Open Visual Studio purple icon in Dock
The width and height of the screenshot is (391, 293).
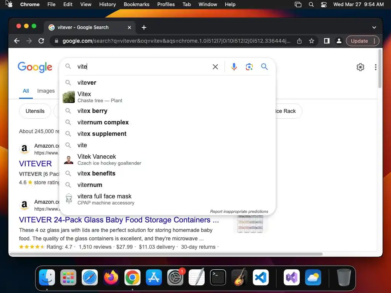tap(291, 277)
